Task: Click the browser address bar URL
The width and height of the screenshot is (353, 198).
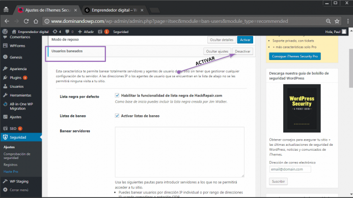Action: (x=169, y=21)
